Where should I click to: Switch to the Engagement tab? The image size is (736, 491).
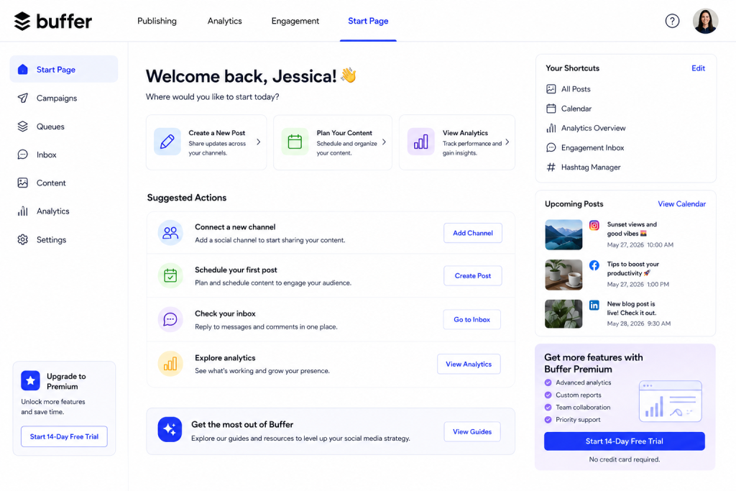(295, 21)
